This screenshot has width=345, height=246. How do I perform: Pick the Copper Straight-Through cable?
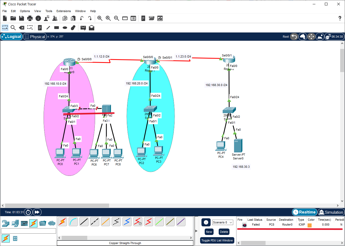point(84,222)
